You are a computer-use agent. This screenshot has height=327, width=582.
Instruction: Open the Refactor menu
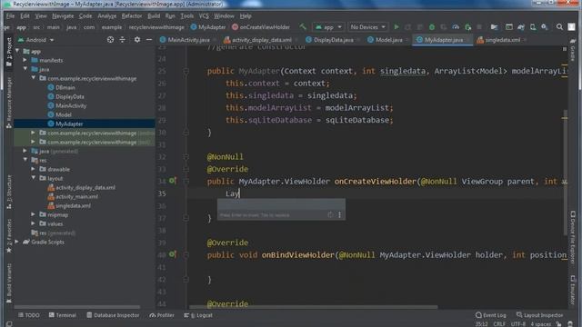132,16
